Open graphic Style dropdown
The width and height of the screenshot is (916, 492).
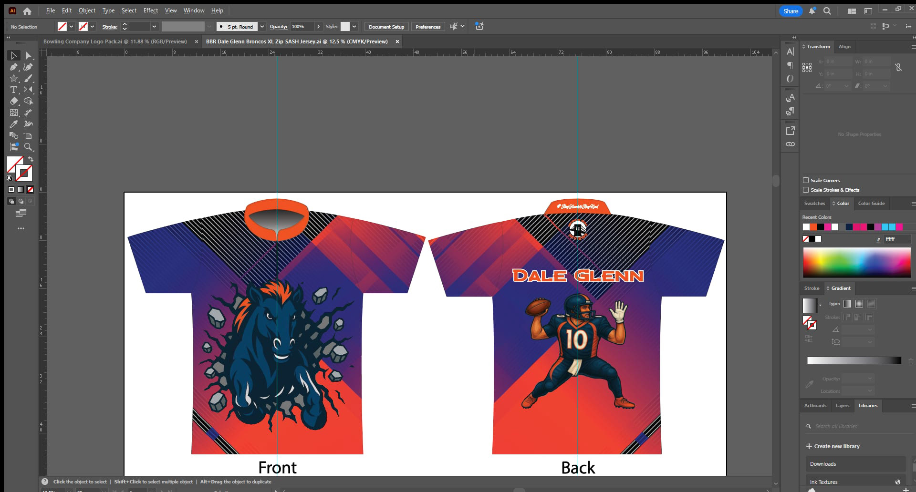(x=354, y=27)
